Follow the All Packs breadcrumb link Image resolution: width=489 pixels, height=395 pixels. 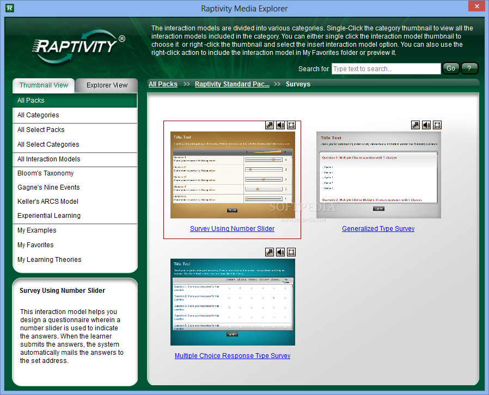point(163,84)
